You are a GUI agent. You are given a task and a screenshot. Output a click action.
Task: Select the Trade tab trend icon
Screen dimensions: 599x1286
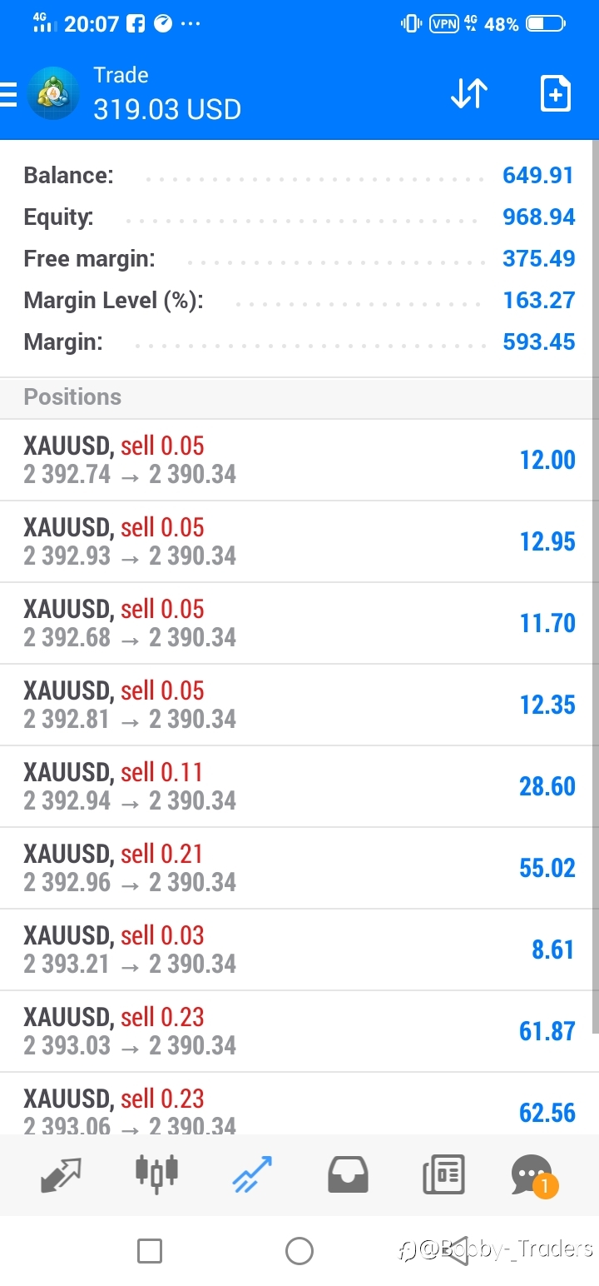[252, 1174]
